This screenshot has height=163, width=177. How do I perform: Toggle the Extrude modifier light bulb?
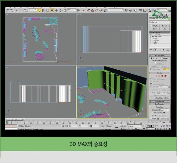(x=151, y=34)
